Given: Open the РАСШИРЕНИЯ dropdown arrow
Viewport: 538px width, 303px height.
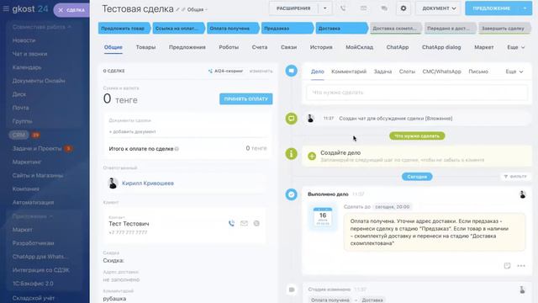Looking at the screenshot, I should pyautogui.click(x=325, y=8).
